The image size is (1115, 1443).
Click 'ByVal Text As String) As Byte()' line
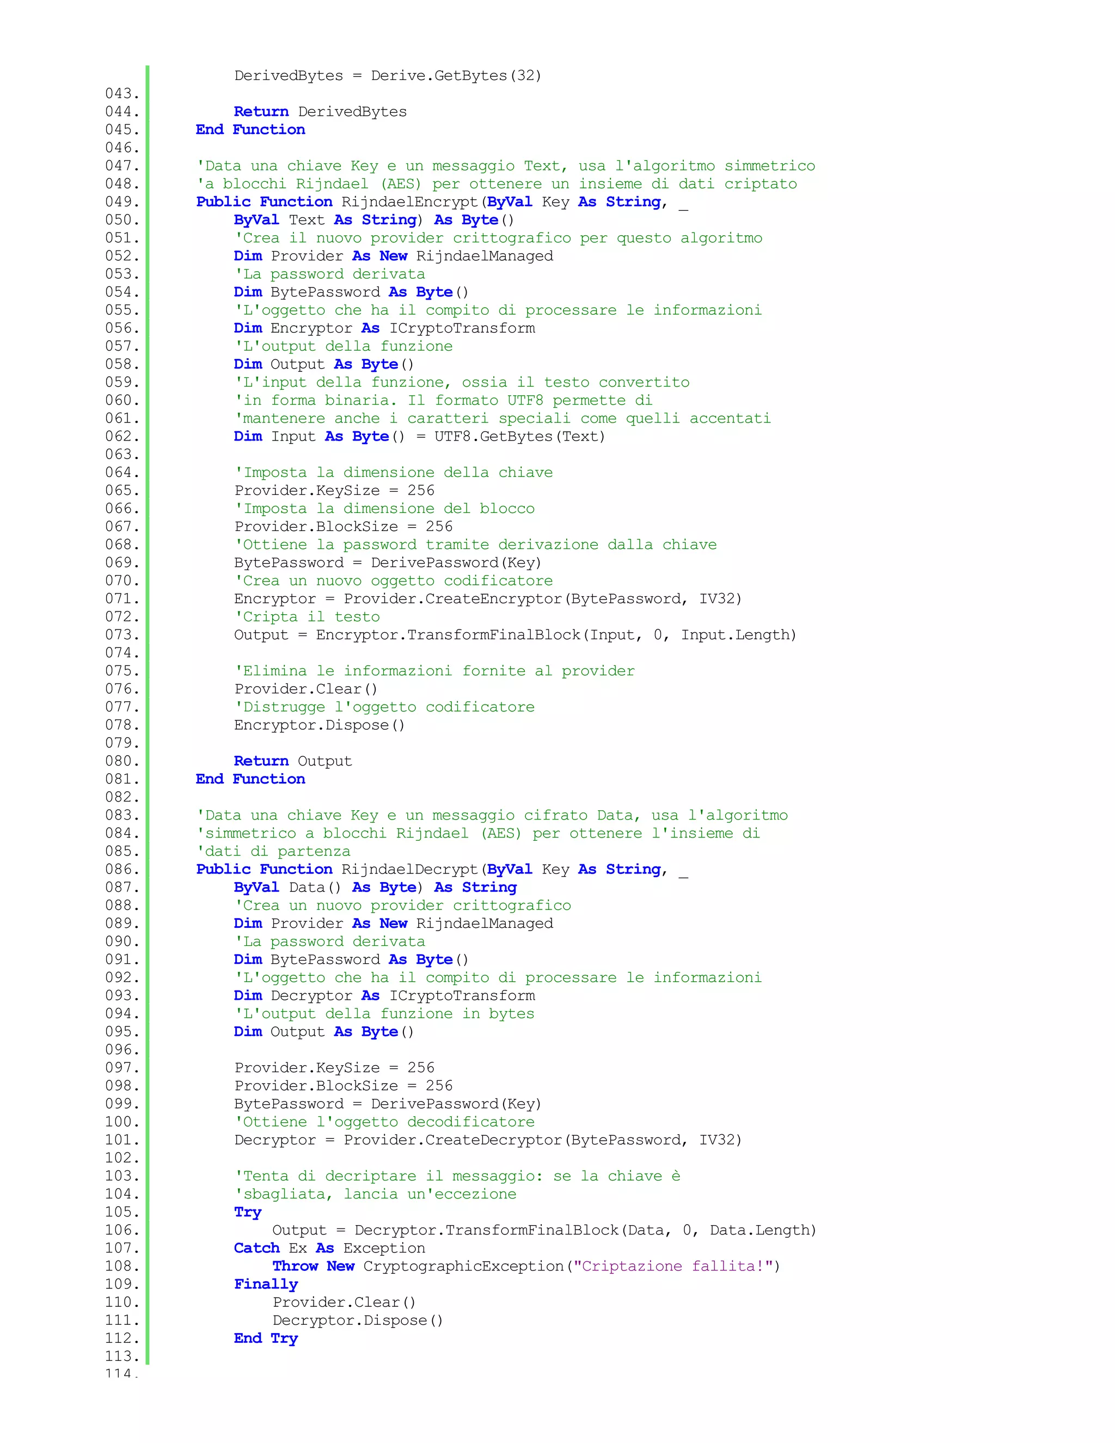(374, 220)
